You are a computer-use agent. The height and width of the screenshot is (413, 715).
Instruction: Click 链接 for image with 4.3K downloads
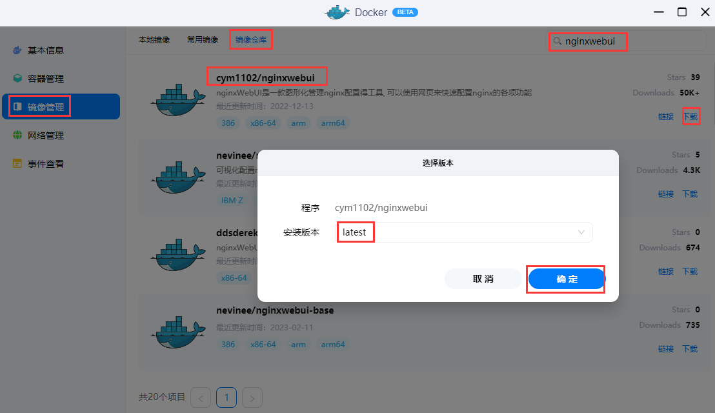click(x=666, y=194)
